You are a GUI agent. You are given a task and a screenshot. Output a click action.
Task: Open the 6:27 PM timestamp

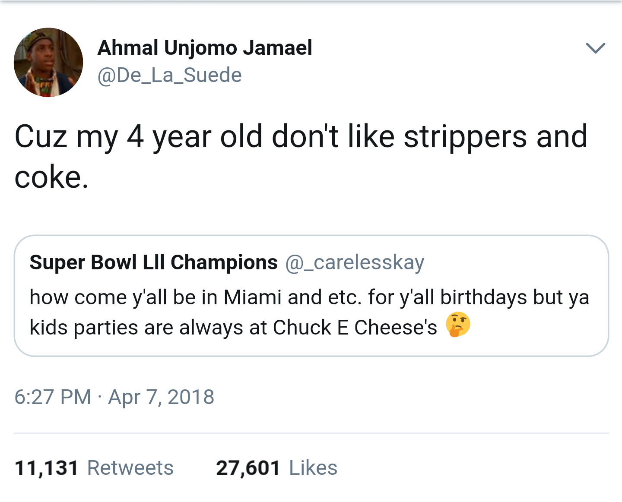point(53,397)
